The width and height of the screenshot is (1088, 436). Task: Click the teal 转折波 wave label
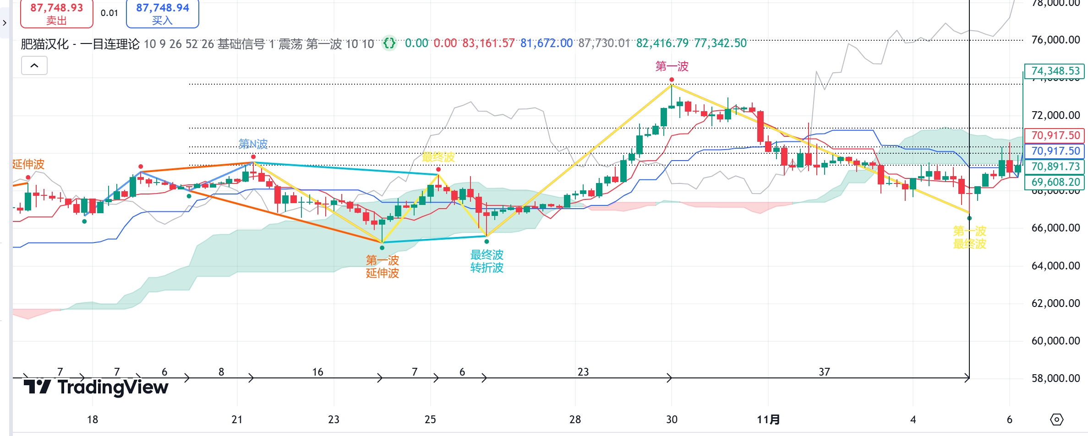(487, 268)
